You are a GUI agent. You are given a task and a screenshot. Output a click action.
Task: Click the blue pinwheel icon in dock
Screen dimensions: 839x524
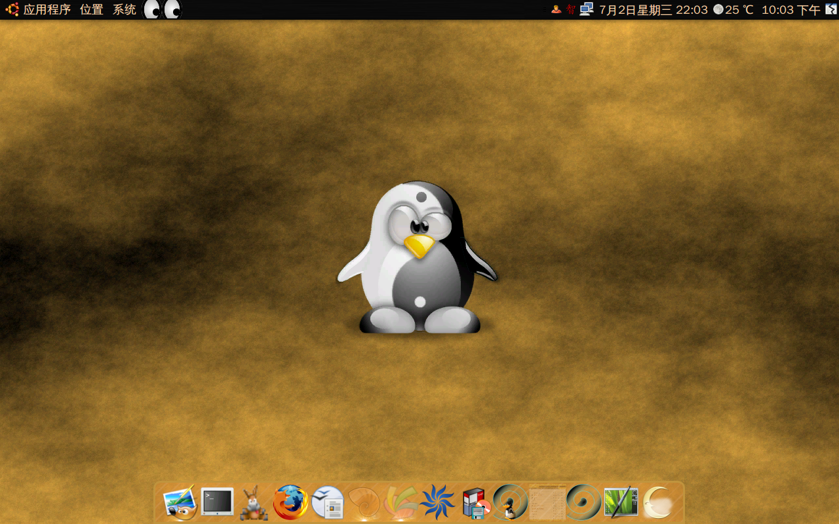pyautogui.click(x=437, y=503)
